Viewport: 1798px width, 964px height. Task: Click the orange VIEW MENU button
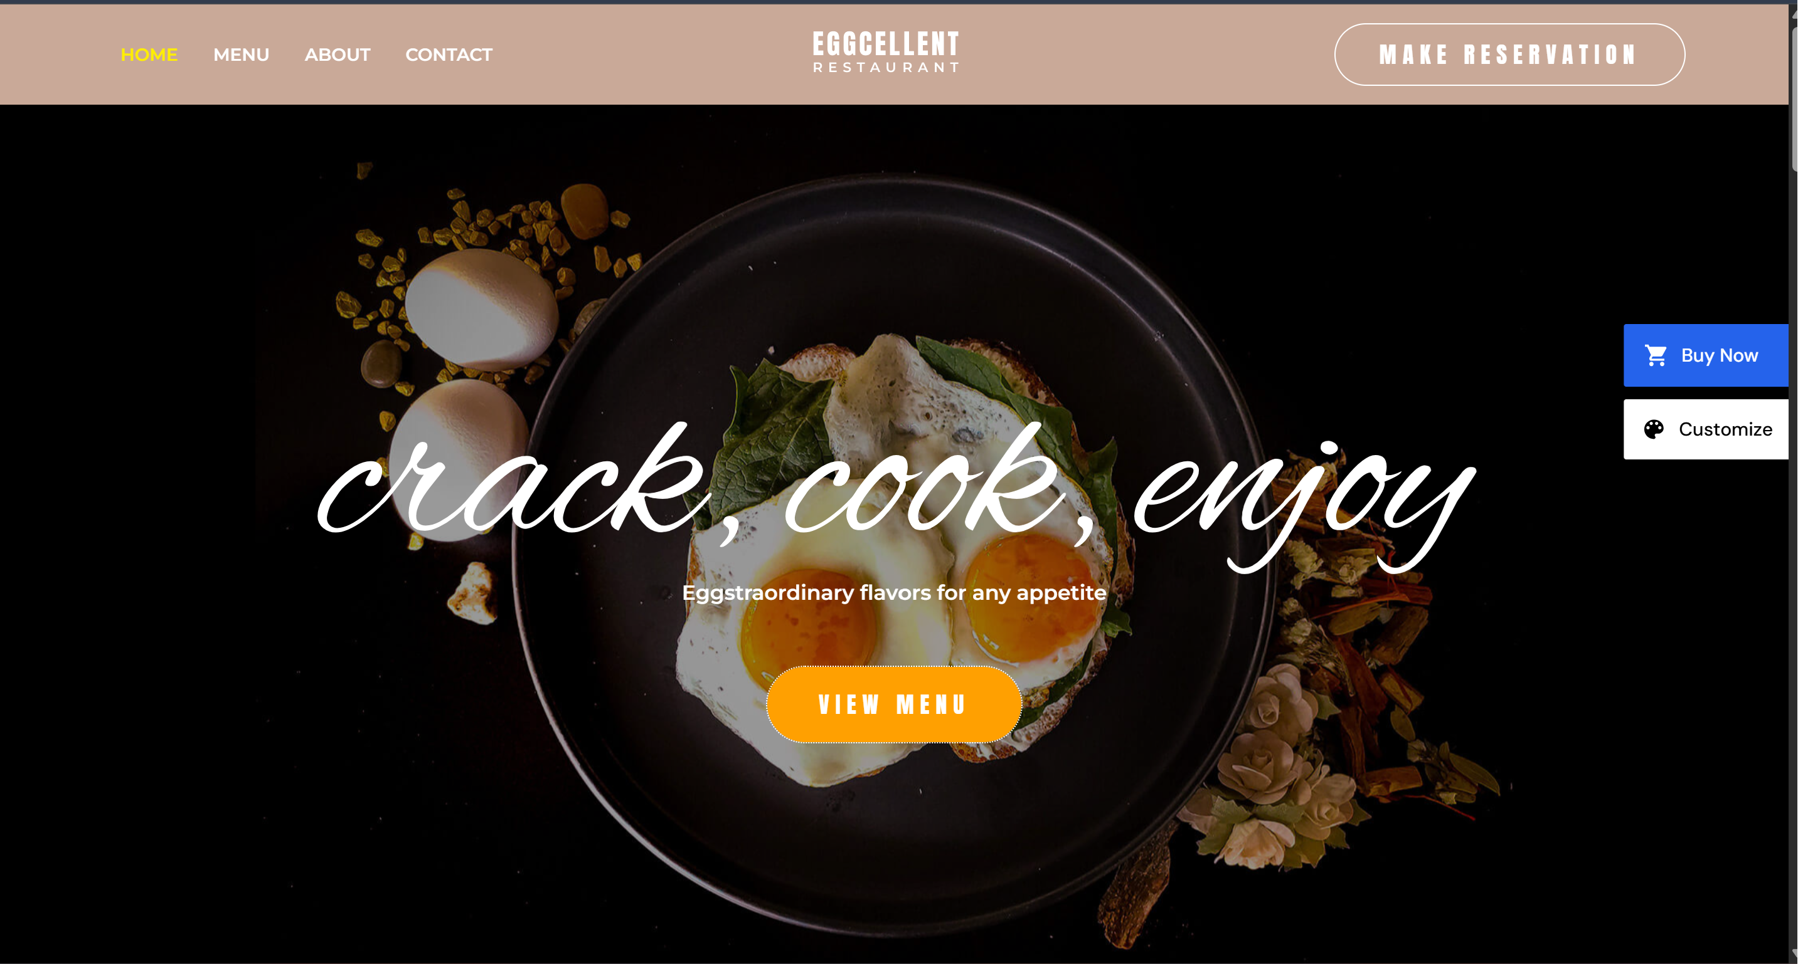[x=893, y=704]
